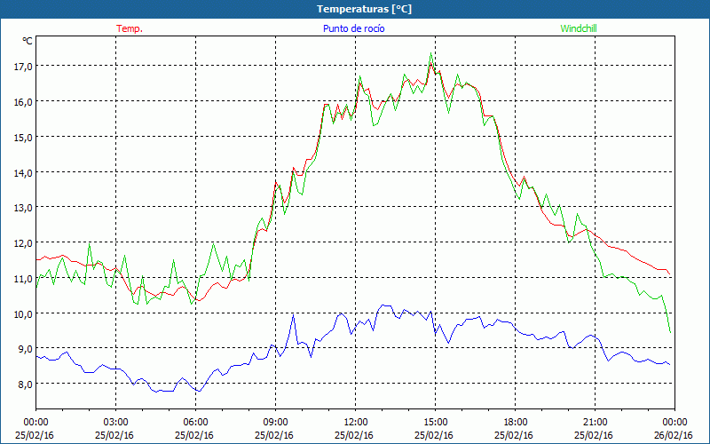
Task: Click the 17,0 y-axis value
Action: point(24,67)
